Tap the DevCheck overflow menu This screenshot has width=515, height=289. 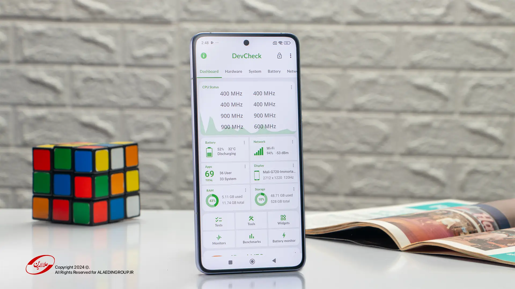(290, 56)
